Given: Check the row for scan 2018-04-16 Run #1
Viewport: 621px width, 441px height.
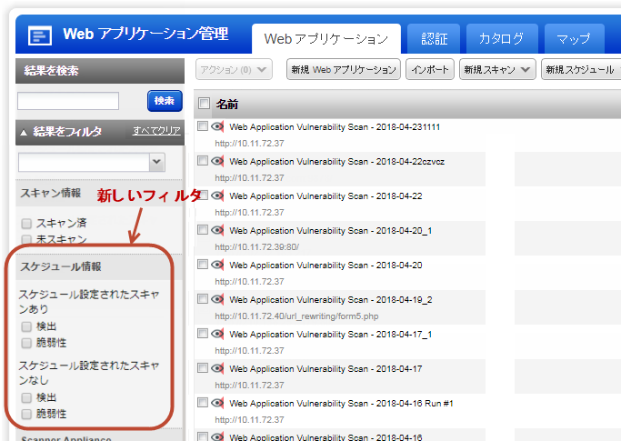Looking at the screenshot, I should click(203, 402).
